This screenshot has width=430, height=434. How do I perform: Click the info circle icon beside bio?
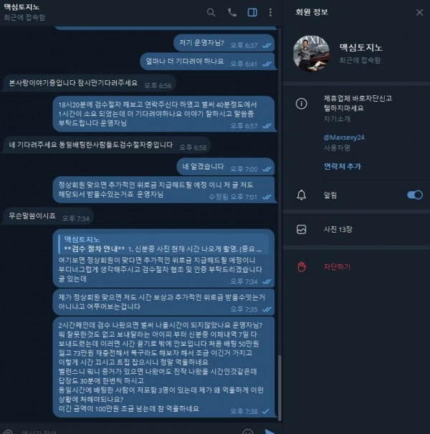click(302, 104)
